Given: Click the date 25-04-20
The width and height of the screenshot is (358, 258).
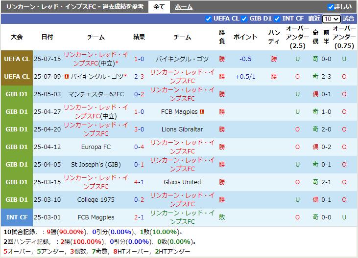Looking at the screenshot, I should pyautogui.click(x=48, y=129).
